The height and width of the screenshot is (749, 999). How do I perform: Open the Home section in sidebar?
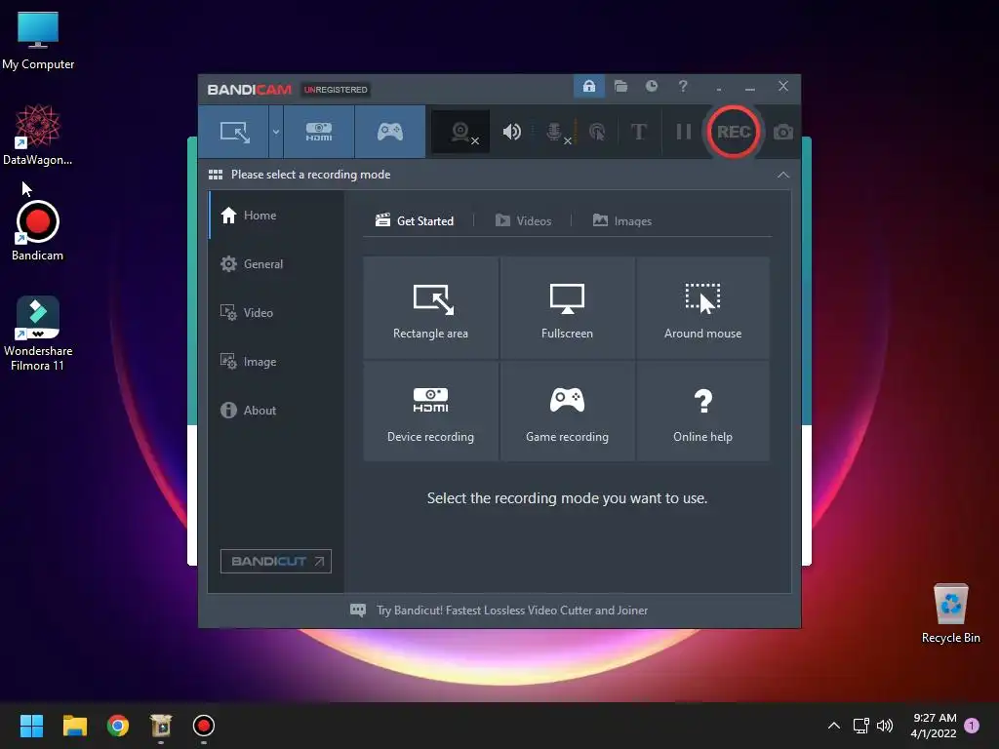(276, 216)
